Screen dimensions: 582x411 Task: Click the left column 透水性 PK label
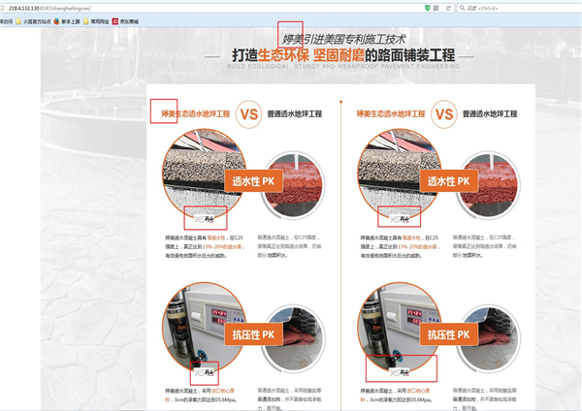point(253,181)
